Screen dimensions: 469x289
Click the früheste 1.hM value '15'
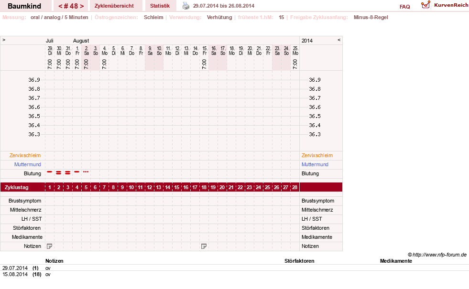tap(282, 17)
